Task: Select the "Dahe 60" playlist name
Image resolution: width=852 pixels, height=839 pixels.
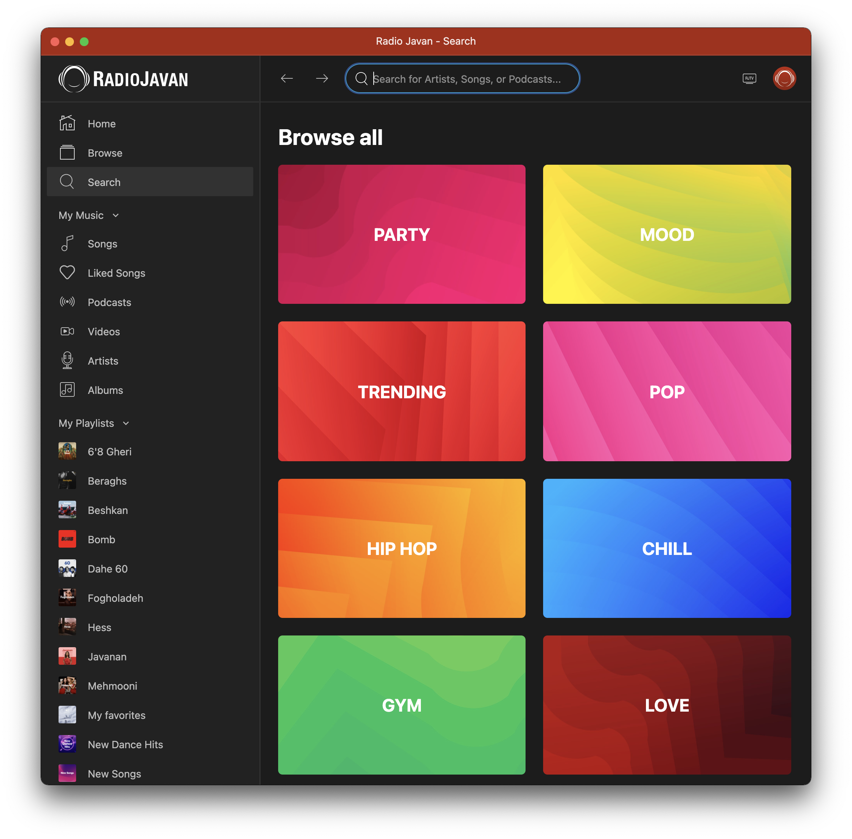Action: click(x=108, y=569)
